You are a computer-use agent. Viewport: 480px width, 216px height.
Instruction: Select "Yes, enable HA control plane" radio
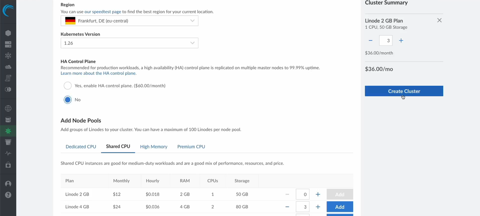(68, 86)
